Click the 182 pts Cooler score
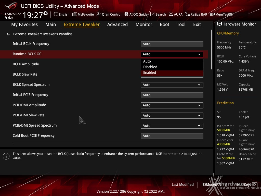Screen dimensions: 261x196 (244, 117)
